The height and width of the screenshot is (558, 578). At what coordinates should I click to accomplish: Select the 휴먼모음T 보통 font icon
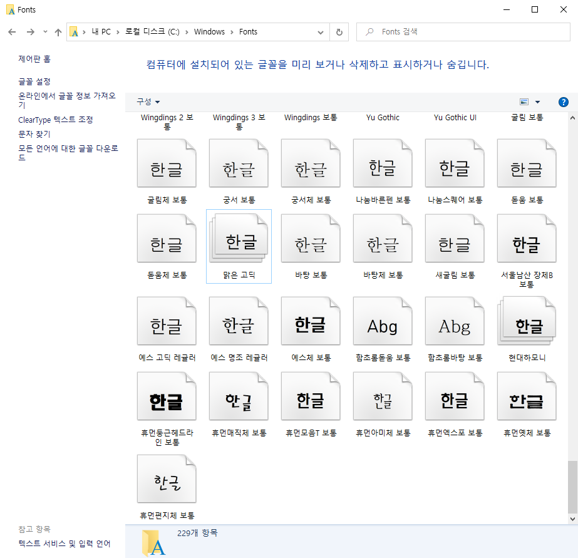pos(311,396)
